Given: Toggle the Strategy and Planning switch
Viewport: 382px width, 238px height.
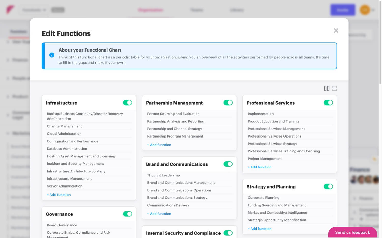Looking at the screenshot, I should pos(329,186).
